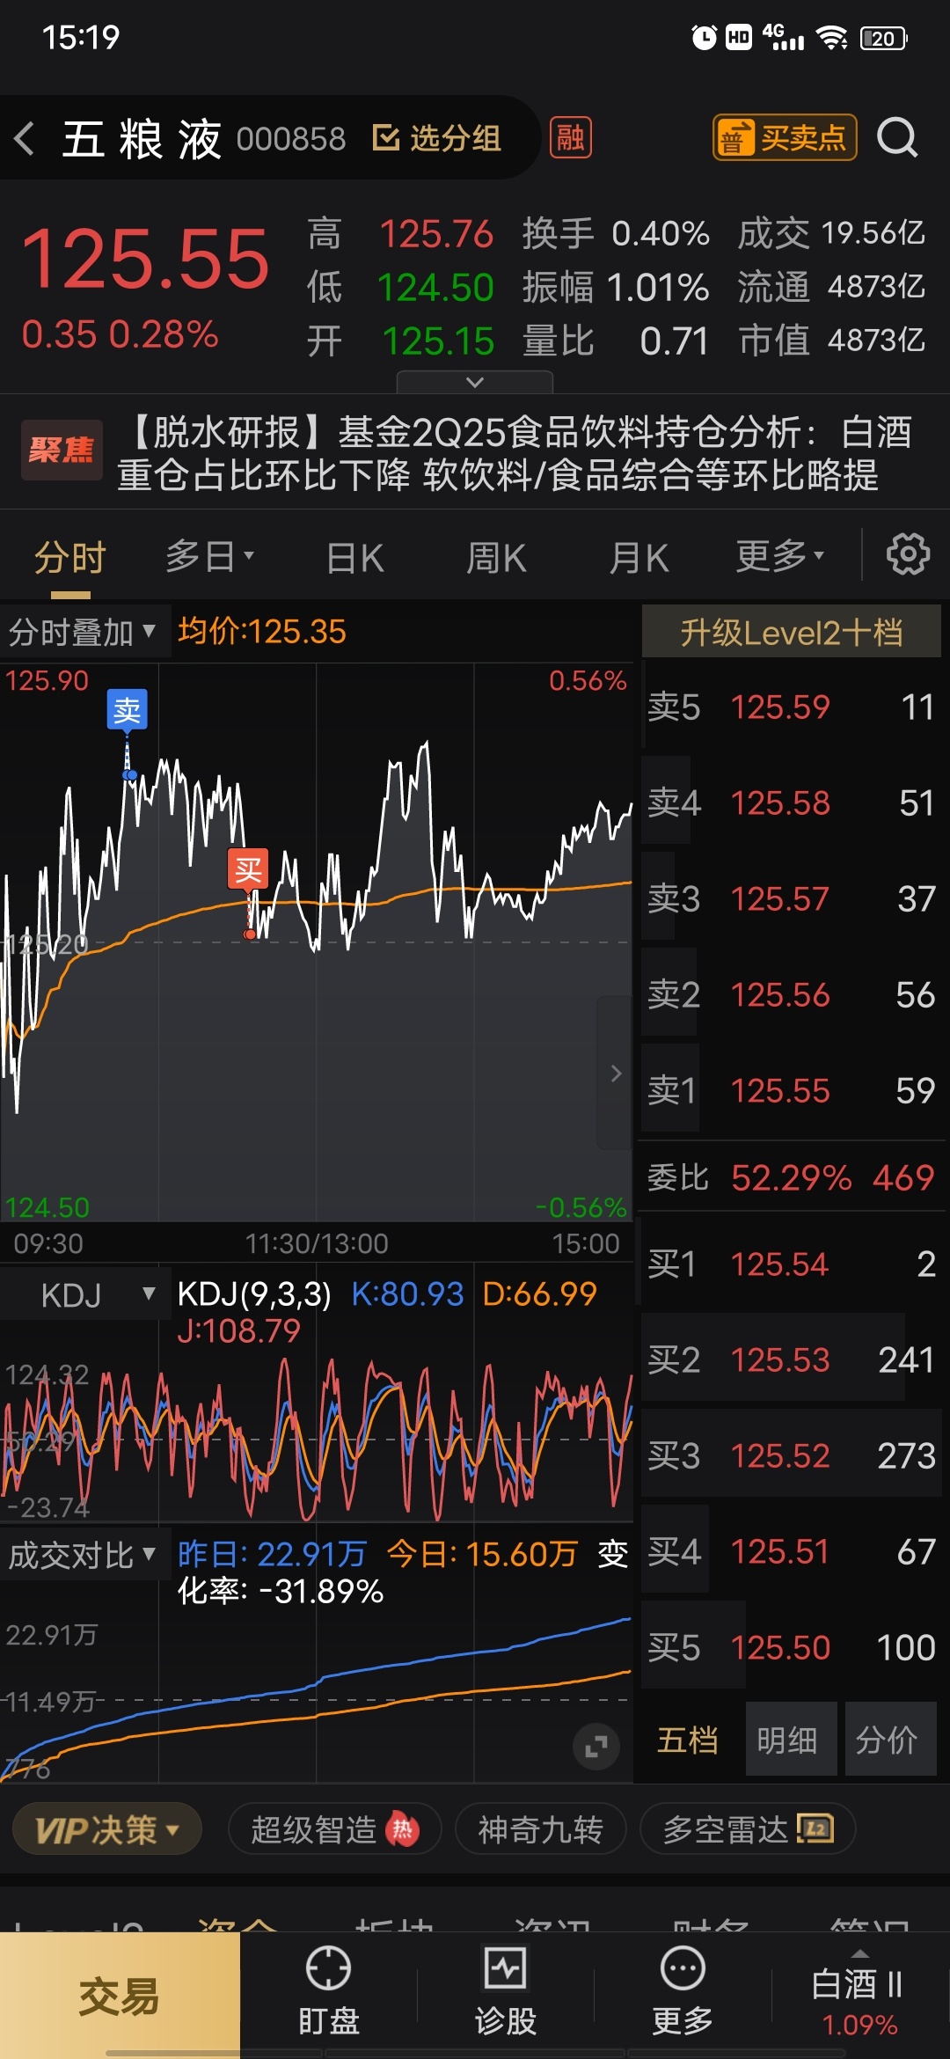Open the 买卖点 signal button

(x=785, y=137)
